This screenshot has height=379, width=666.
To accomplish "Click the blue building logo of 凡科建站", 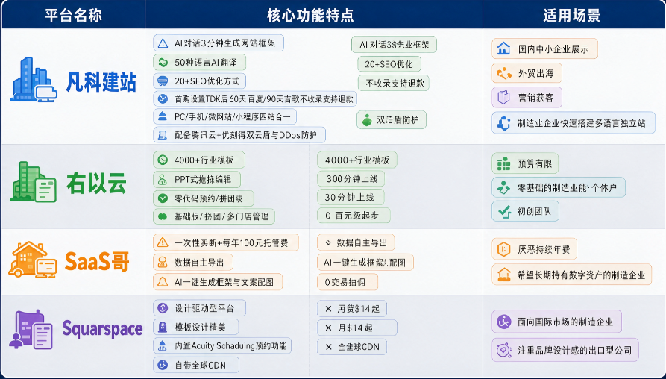I will click(x=34, y=80).
